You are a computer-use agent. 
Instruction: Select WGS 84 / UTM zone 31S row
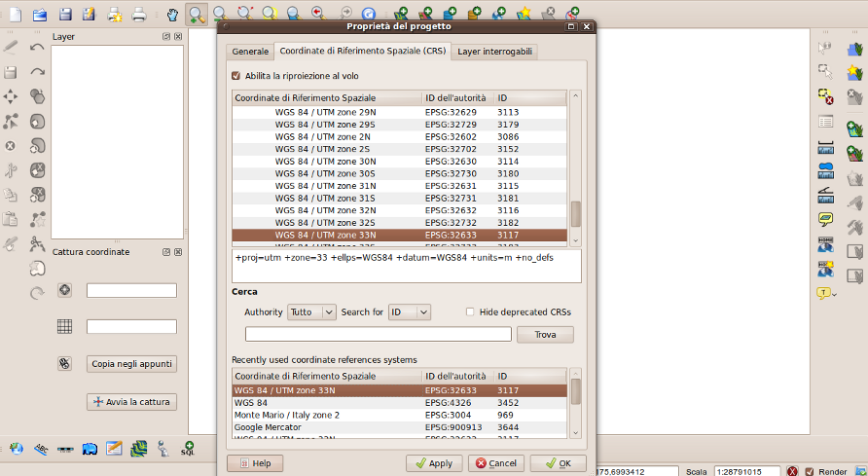click(x=399, y=199)
